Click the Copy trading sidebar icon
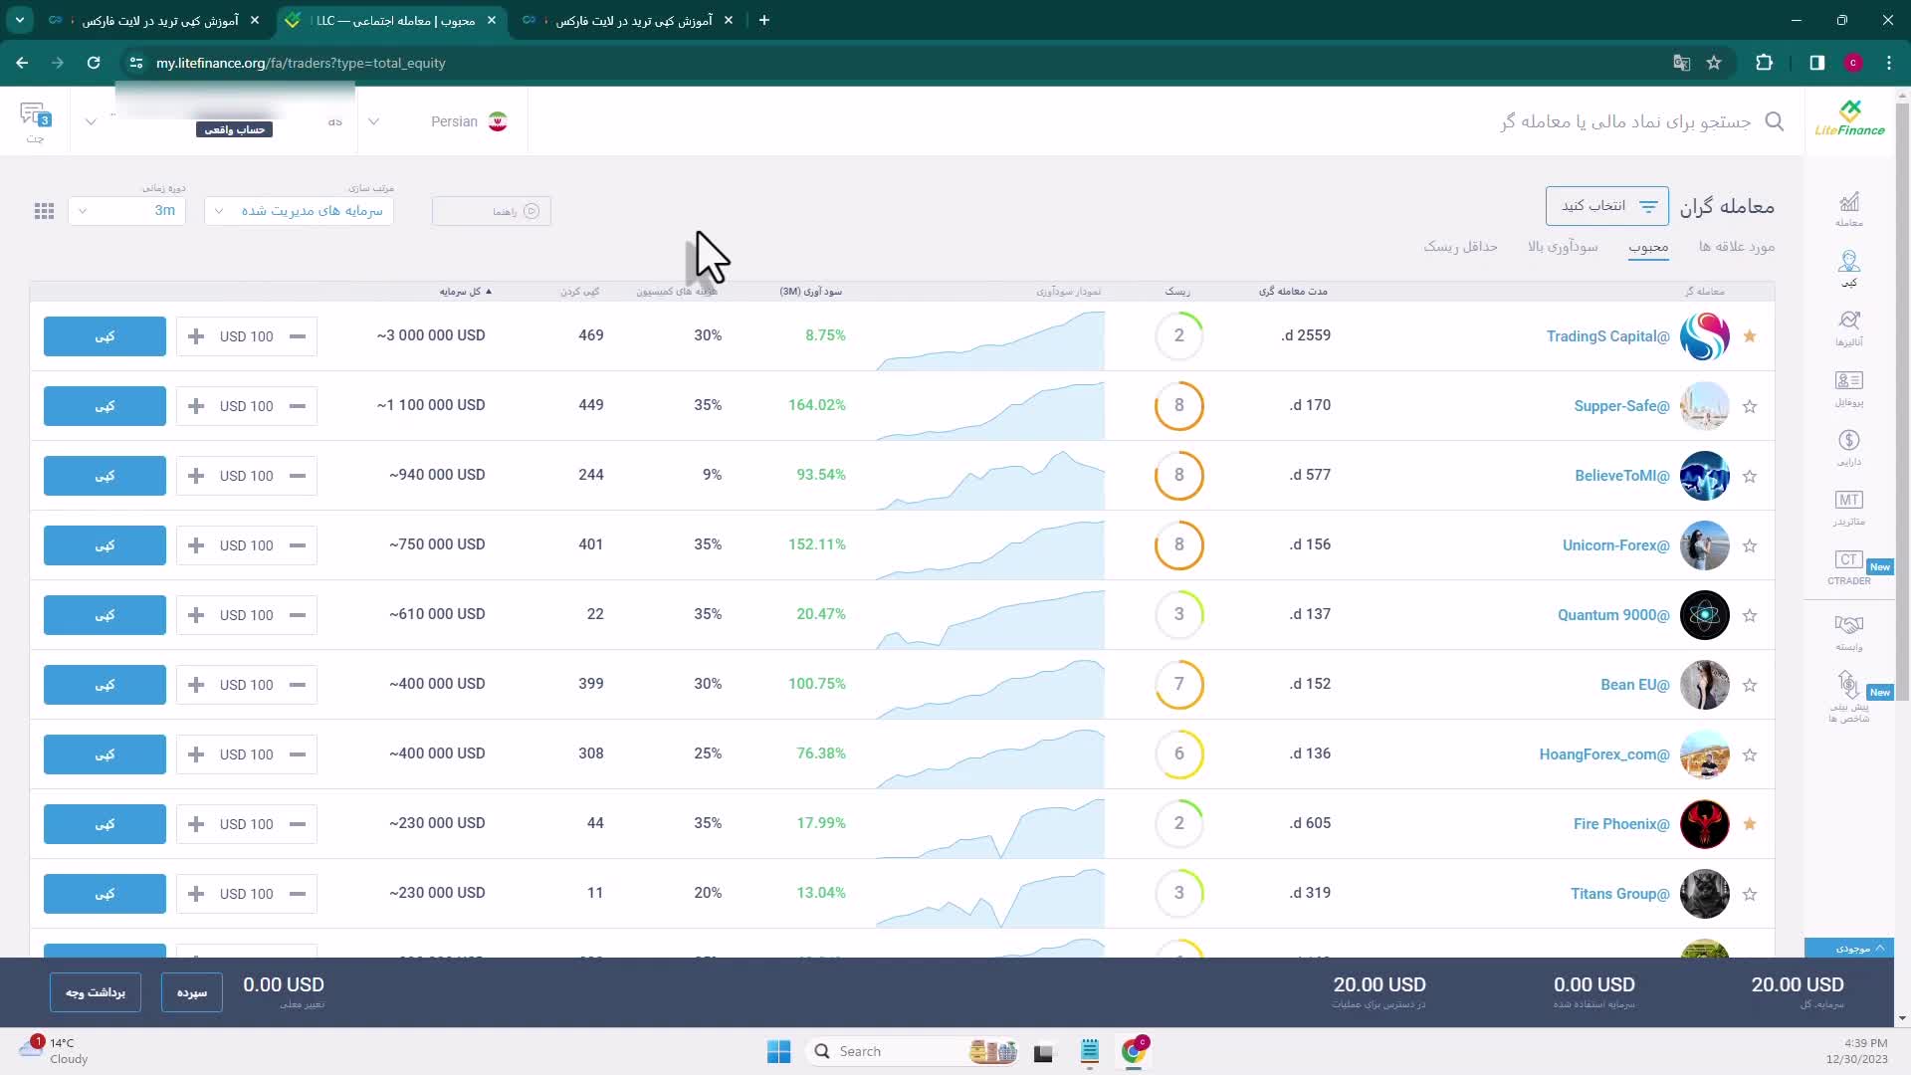This screenshot has width=1911, height=1075. pyautogui.click(x=1848, y=263)
